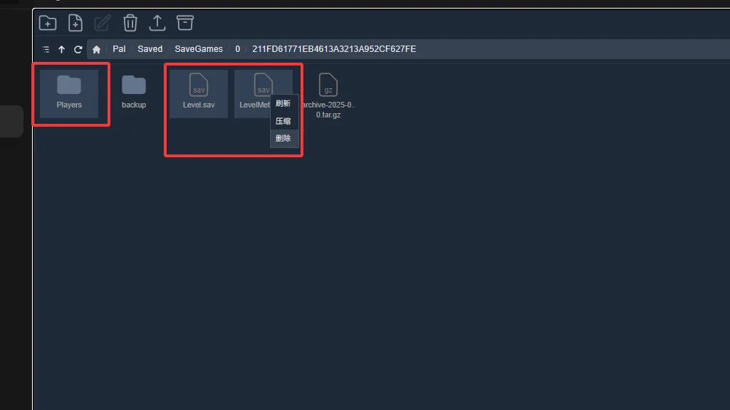Navigate to Pal in breadcrumb

(x=119, y=49)
